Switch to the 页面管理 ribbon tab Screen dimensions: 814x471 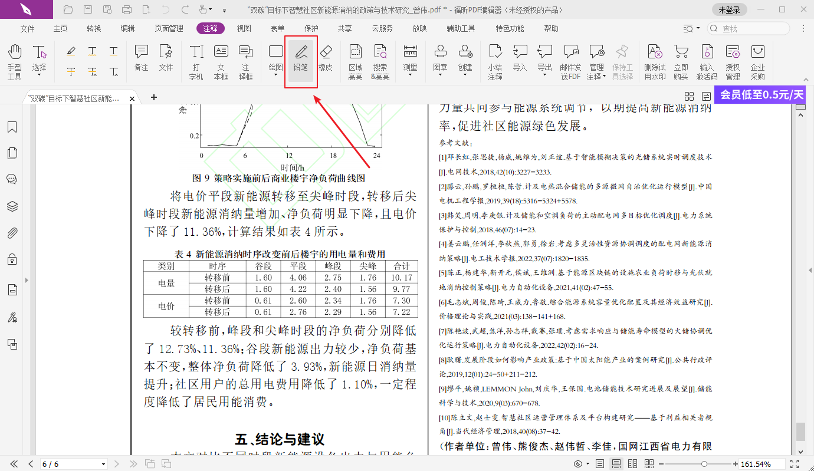[x=169, y=28]
